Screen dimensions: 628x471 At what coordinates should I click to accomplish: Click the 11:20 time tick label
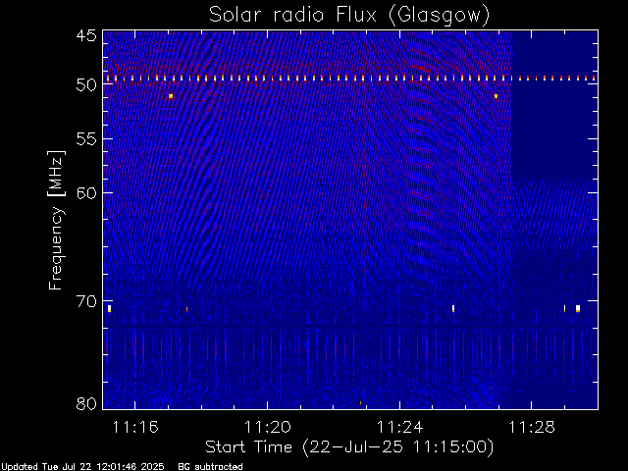click(x=268, y=427)
